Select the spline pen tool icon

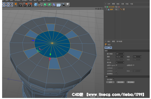click(x=40, y=4)
